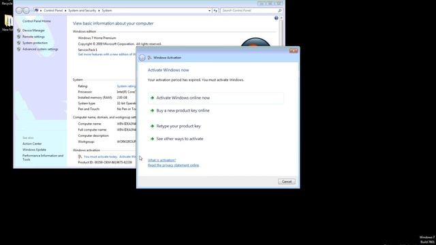
Task: Choose Buy a new product key online
Action: [x=183, y=110]
